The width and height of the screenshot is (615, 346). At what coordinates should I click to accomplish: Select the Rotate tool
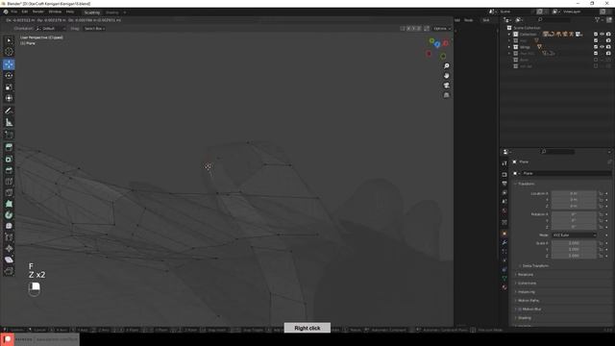coord(9,76)
